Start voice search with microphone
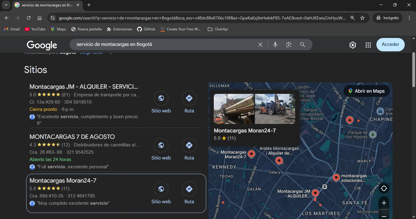 (275, 45)
